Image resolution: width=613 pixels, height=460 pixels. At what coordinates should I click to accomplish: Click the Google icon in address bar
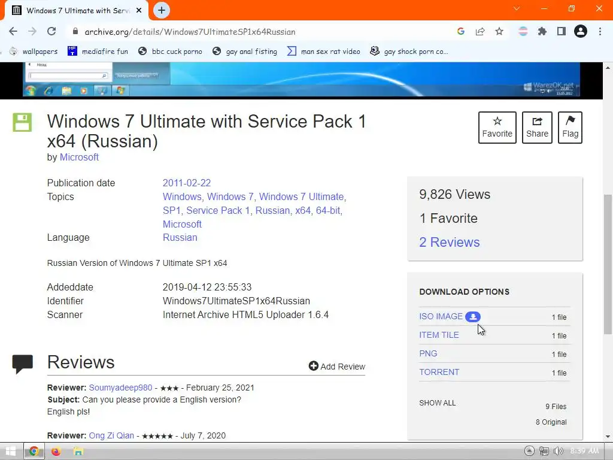click(460, 31)
